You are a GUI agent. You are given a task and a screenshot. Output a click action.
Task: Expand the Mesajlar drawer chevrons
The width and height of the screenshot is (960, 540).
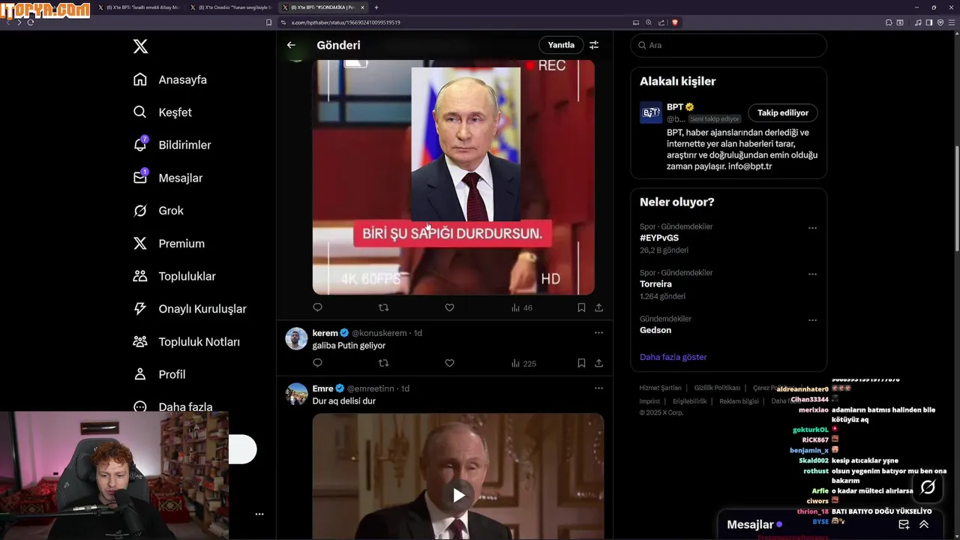point(924,524)
